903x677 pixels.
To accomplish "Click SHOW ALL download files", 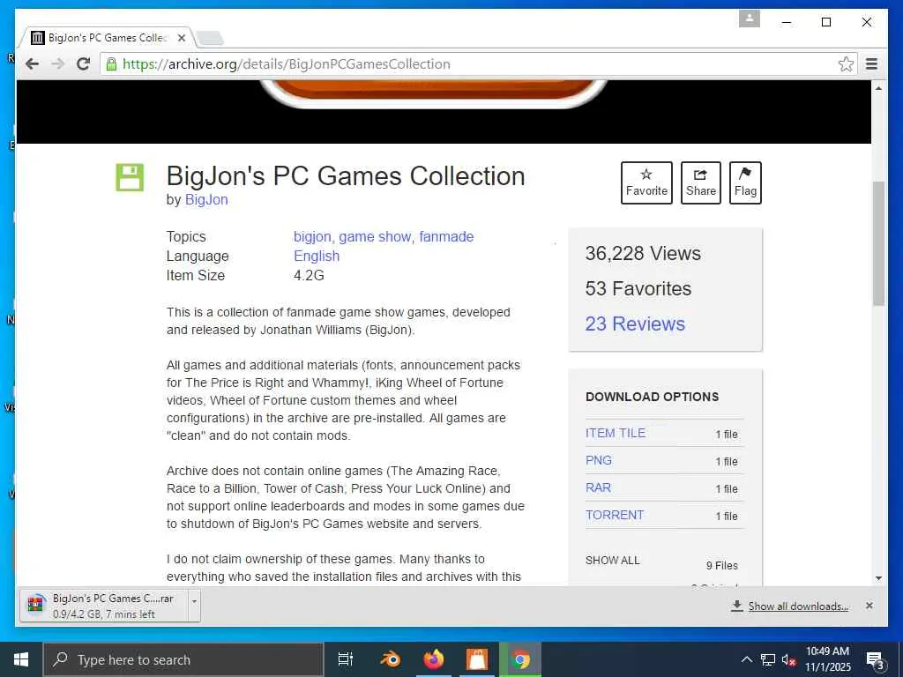I will coord(612,561).
